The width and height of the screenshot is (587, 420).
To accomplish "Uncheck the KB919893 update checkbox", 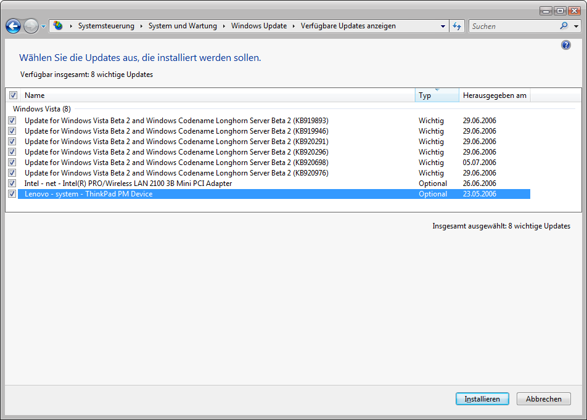I will pos(12,121).
